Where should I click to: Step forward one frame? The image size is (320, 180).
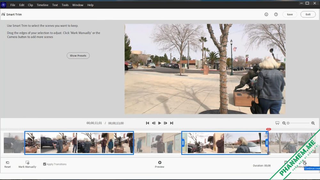(165, 123)
